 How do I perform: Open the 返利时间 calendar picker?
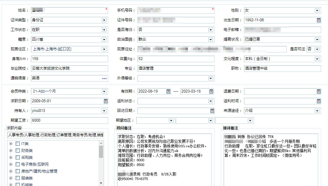(x=319, y=101)
